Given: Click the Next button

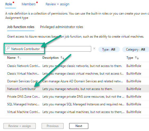Looking at the screenshot, I should pos(79,126).
